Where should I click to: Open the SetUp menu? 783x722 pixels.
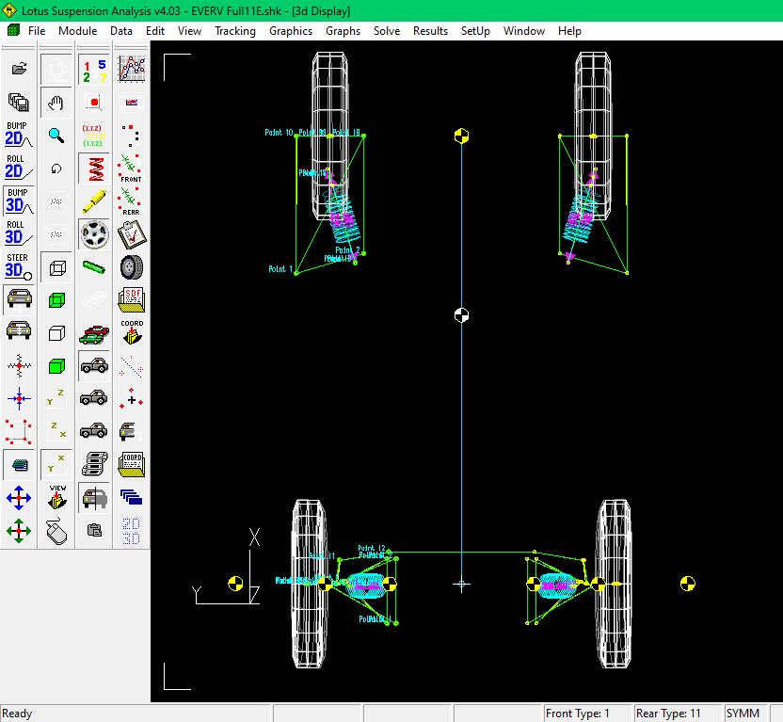pos(475,31)
